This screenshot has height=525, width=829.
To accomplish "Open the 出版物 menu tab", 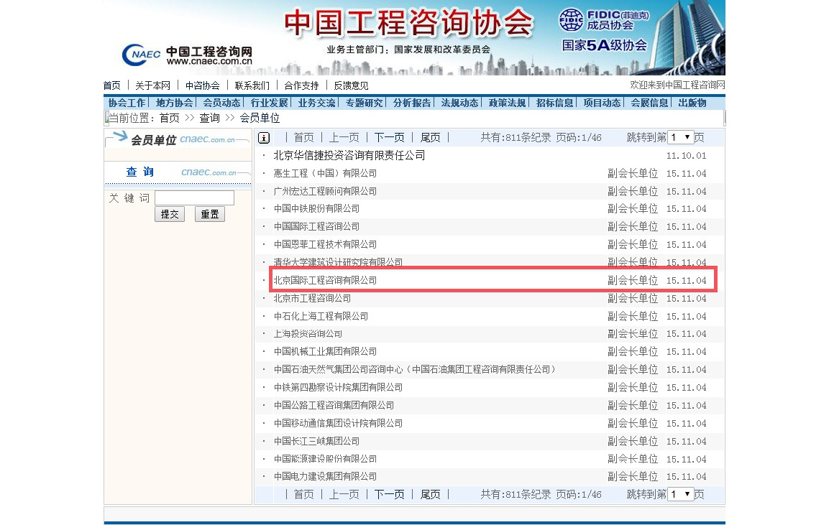I will [692, 103].
